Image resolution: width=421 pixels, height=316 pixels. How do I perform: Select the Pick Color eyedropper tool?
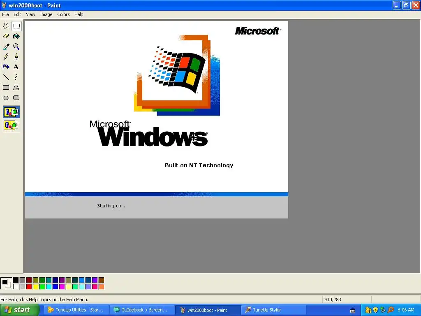[6, 46]
